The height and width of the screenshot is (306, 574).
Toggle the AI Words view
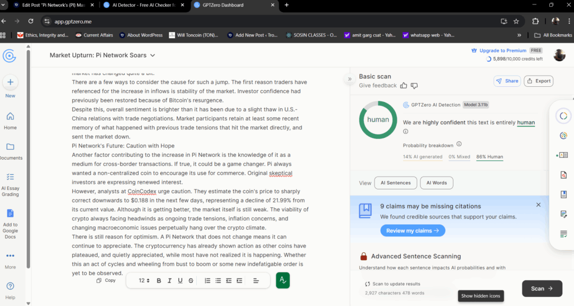[436, 183]
